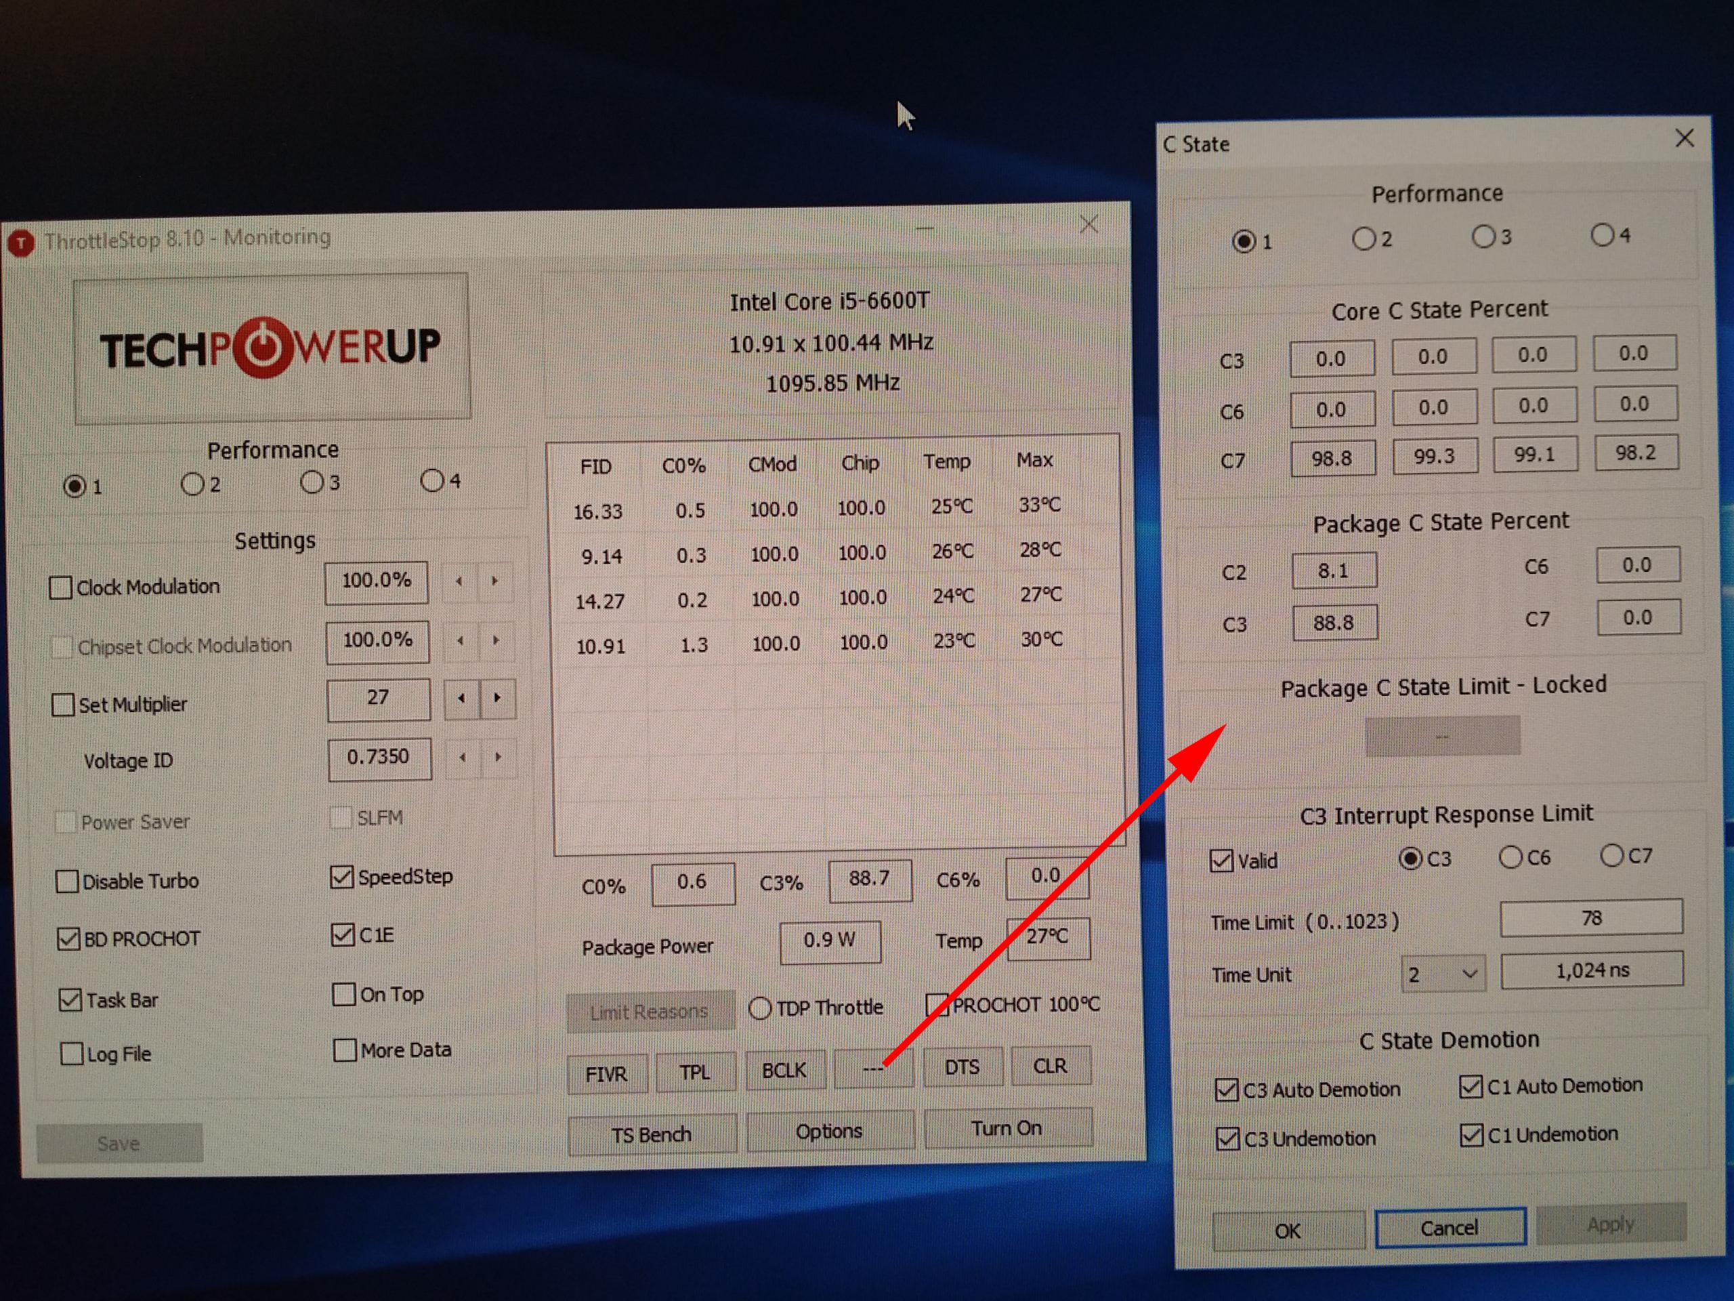
Task: Uncheck the Valid checkbox
Action: coord(1221,861)
